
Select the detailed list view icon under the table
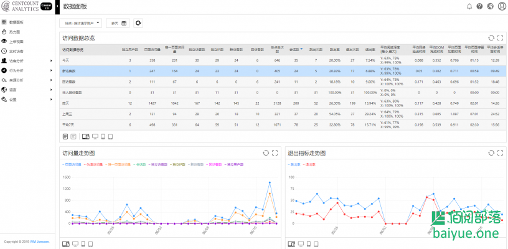[x=65, y=137]
